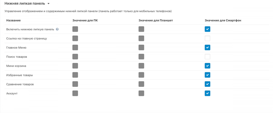Enable Поиск товаров for Смартфон
This screenshot has width=273, height=113.
[207, 57]
